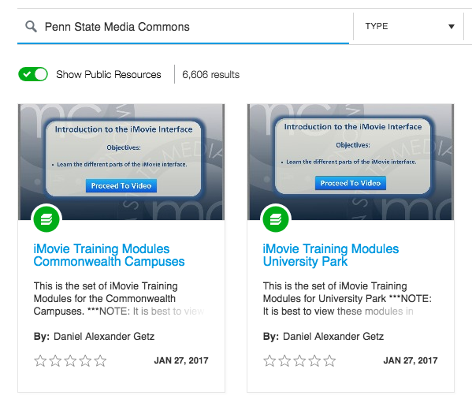Rate University Park card four stars
The image size is (472, 403).
point(315,360)
